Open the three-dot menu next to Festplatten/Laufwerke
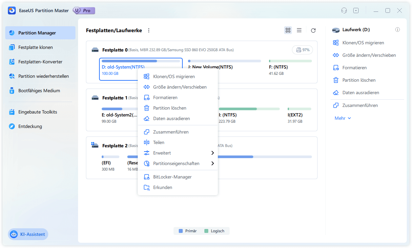Screen dimensions: 412x248 coord(149,31)
